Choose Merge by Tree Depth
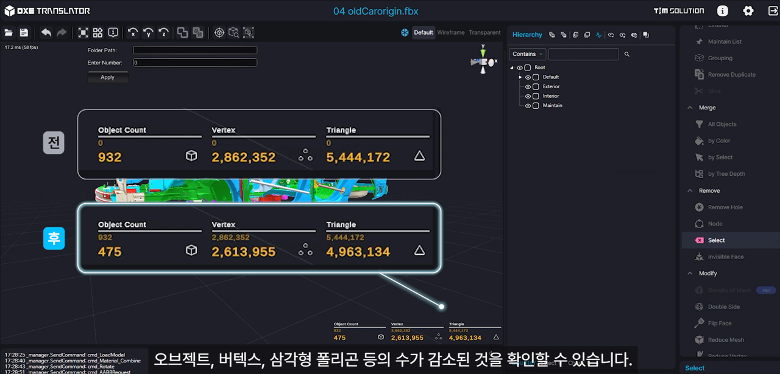Viewport: 780px width, 374px height. [726, 174]
